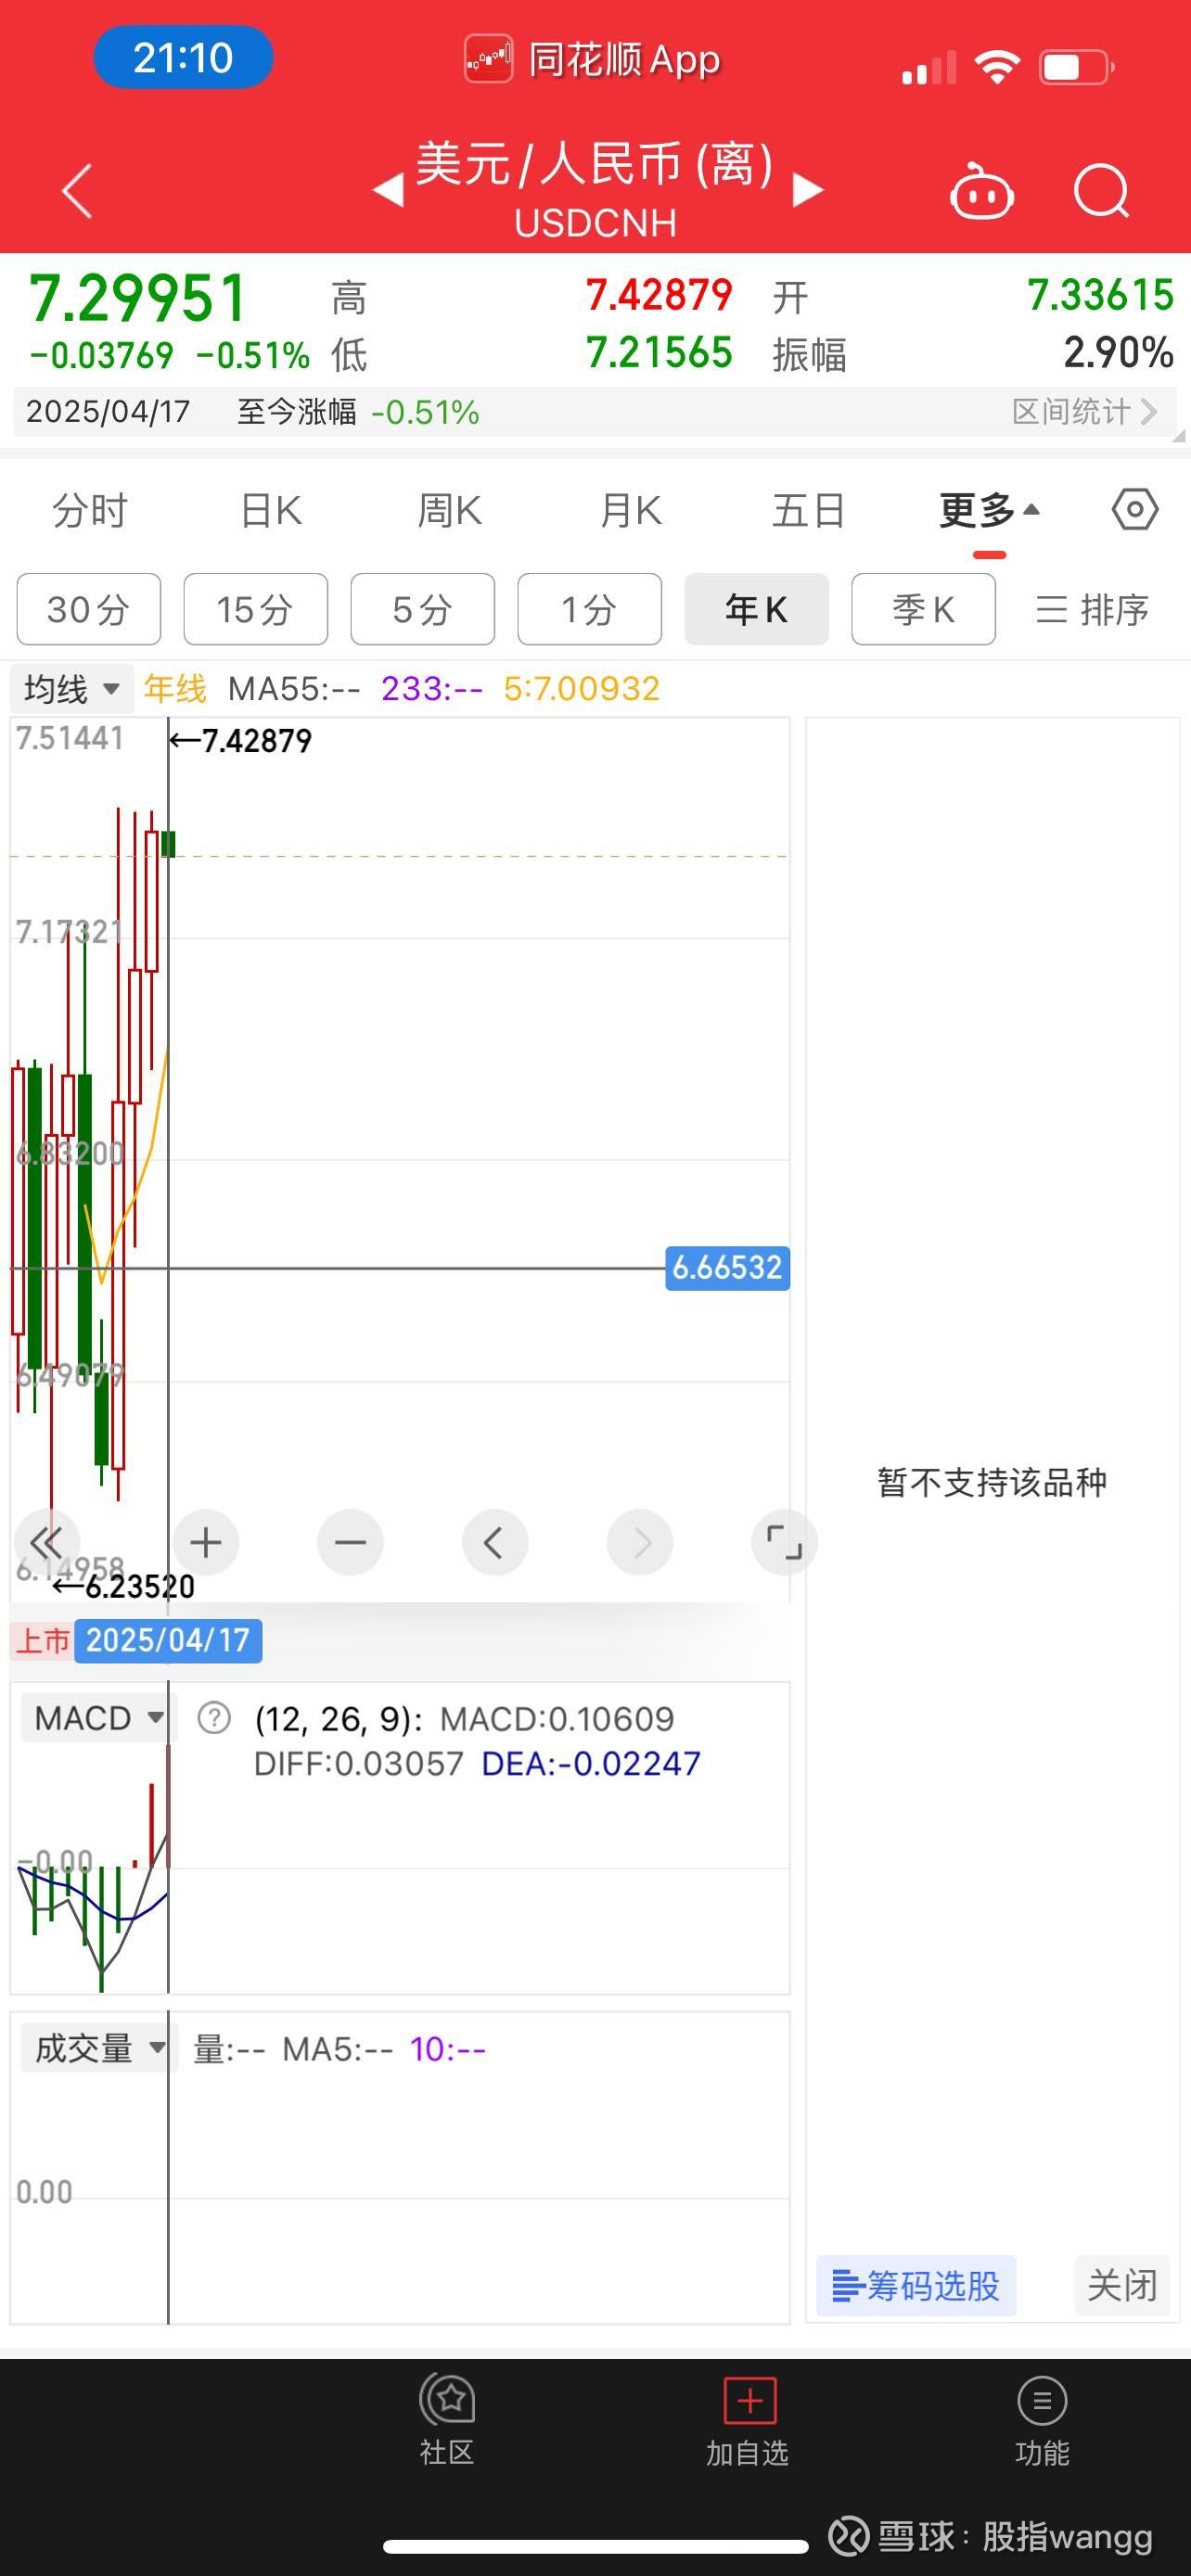The width and height of the screenshot is (1191, 2576).
Task: Open chart settings hexagon icon
Action: point(1135,510)
